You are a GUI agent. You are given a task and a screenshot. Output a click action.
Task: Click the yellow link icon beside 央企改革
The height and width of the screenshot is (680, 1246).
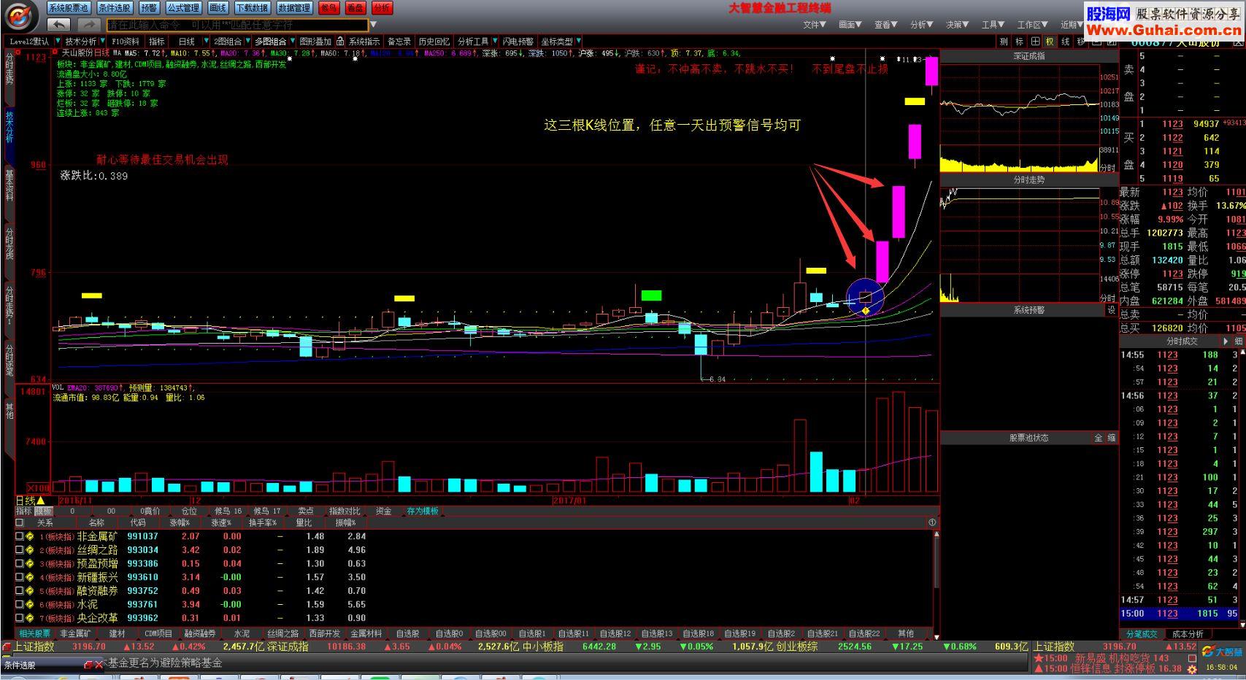tap(30, 618)
